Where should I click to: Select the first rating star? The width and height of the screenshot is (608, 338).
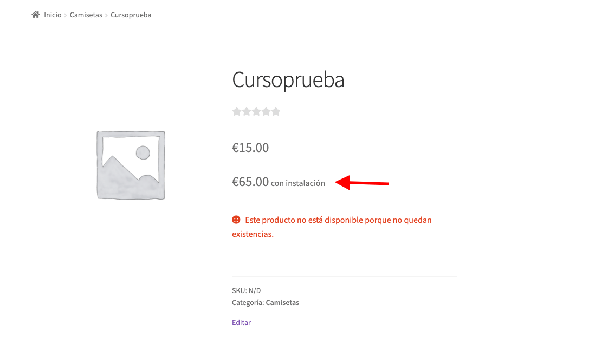236,111
